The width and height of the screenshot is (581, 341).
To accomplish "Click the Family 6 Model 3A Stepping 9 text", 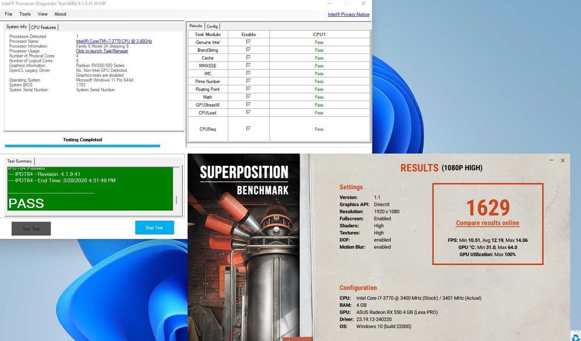I will (102, 46).
